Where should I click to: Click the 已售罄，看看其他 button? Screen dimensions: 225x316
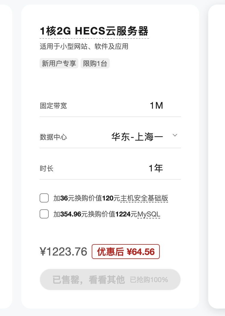coord(110,279)
